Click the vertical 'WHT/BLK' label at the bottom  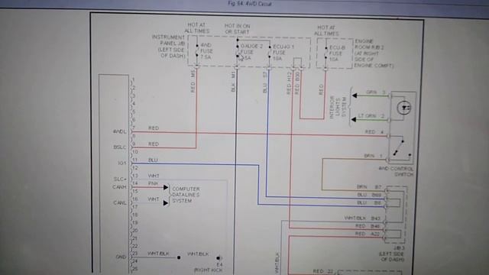pyautogui.click(x=277, y=264)
